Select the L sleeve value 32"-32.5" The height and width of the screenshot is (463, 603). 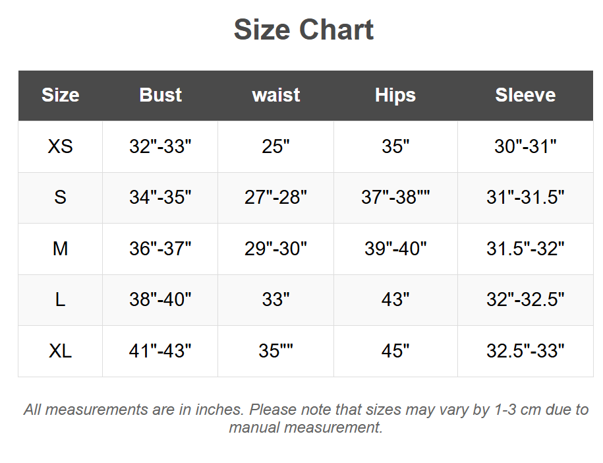[525, 299]
